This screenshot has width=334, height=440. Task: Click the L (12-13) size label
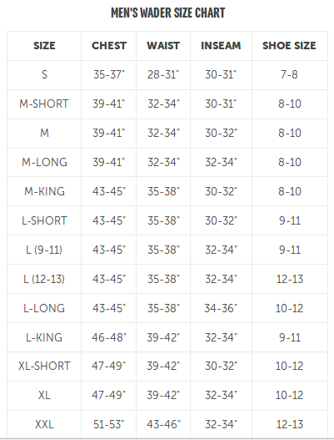click(44, 279)
